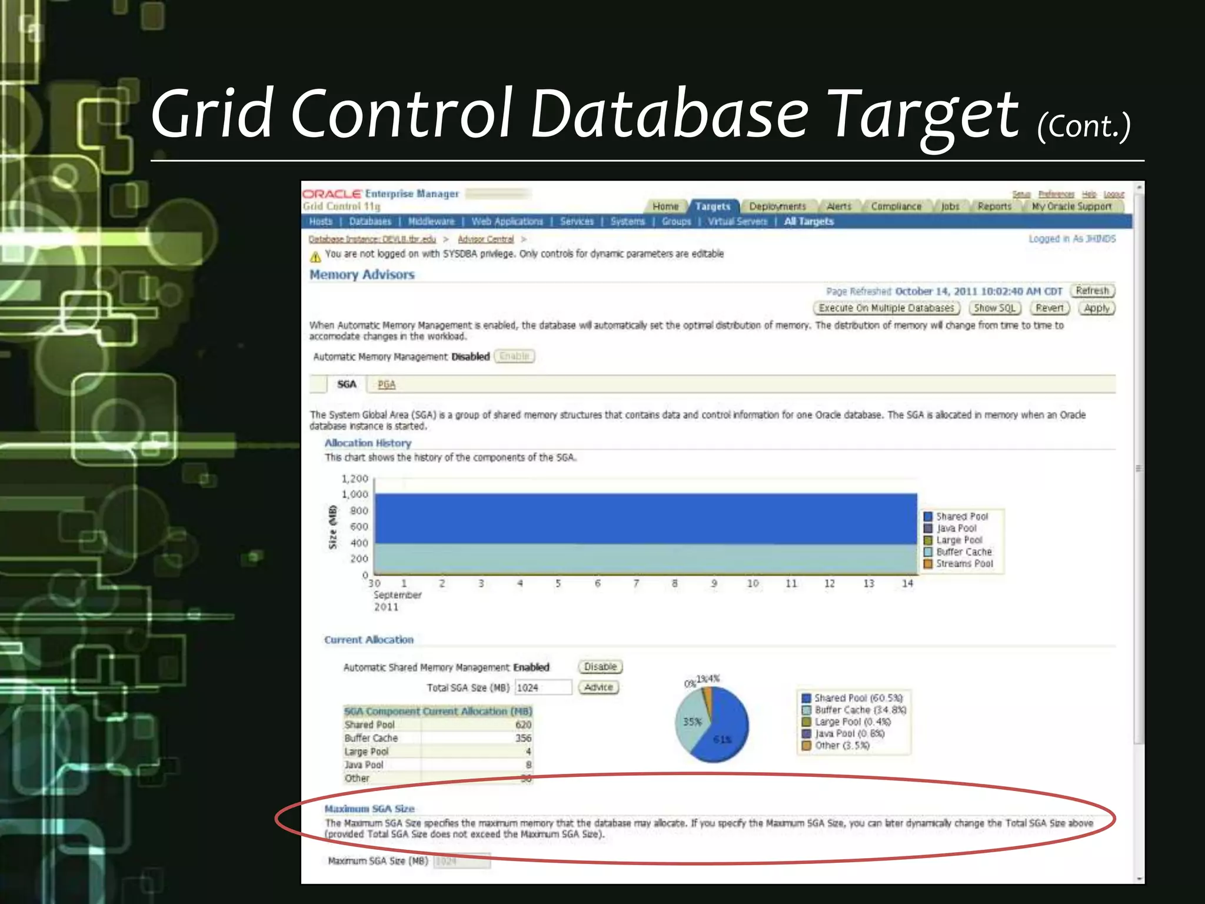Open My Oracle Support tab
This screenshot has height=904, width=1205.
click(1071, 207)
